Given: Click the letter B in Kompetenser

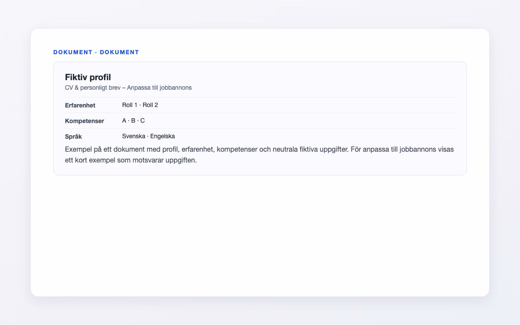Looking at the screenshot, I should [x=133, y=120].
